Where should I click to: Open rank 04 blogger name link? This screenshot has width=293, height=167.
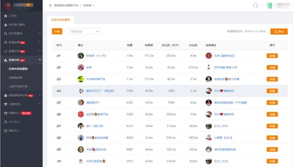(100, 91)
